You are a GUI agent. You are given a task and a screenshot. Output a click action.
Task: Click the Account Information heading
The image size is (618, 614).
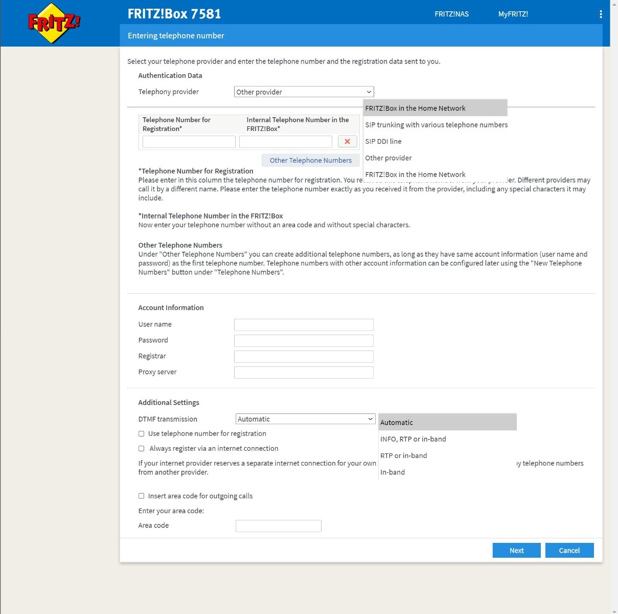(x=171, y=308)
